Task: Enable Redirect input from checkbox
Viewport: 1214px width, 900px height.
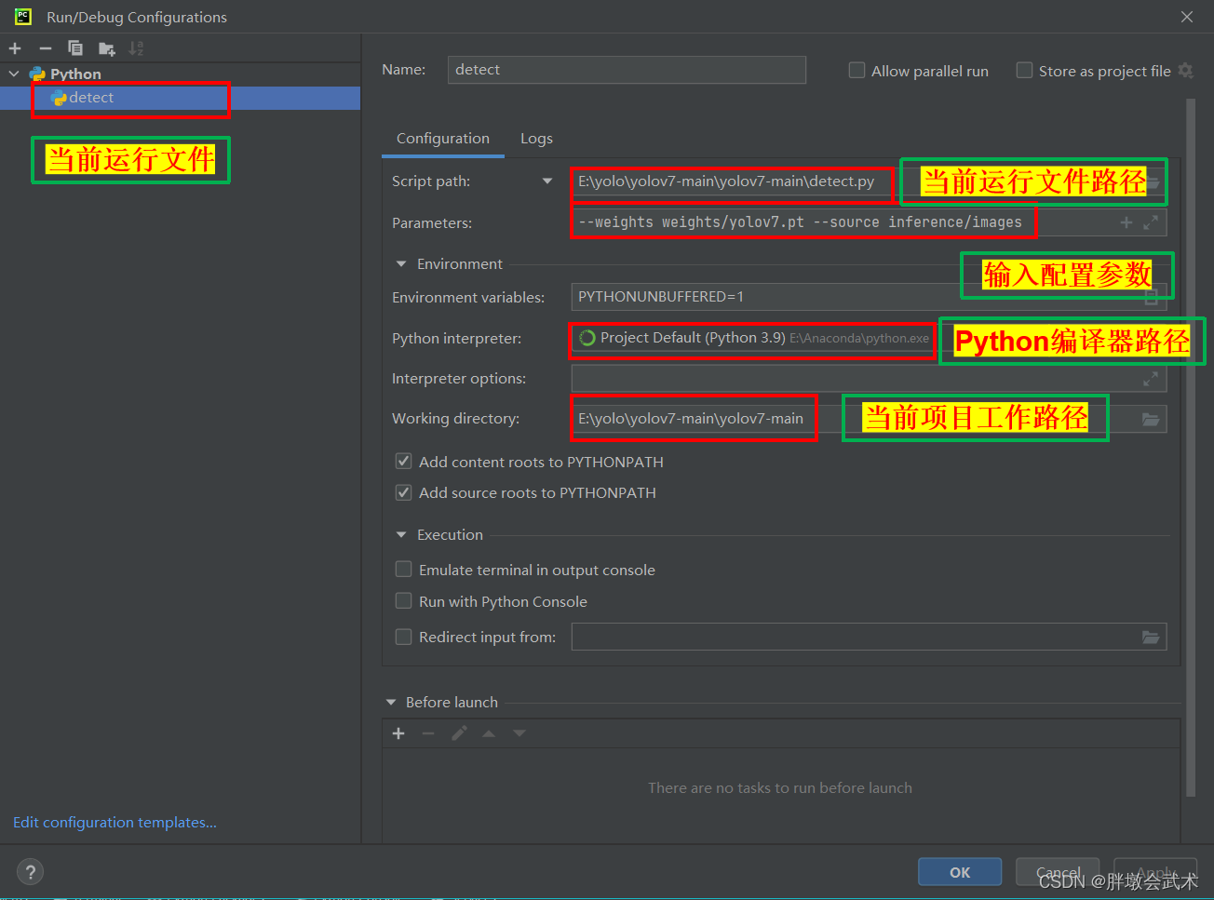Action: (403, 637)
